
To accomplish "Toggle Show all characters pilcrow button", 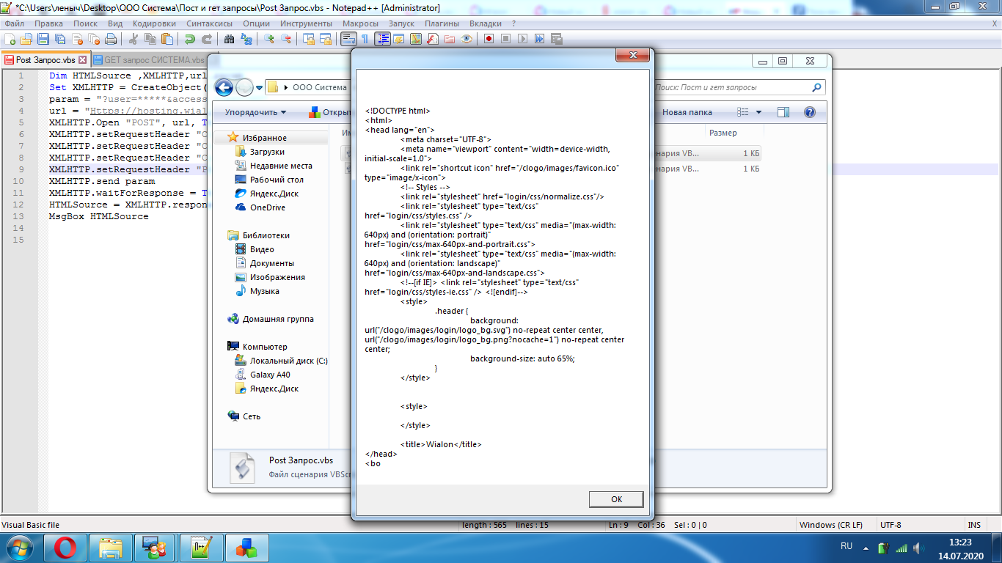I will pyautogui.click(x=365, y=39).
